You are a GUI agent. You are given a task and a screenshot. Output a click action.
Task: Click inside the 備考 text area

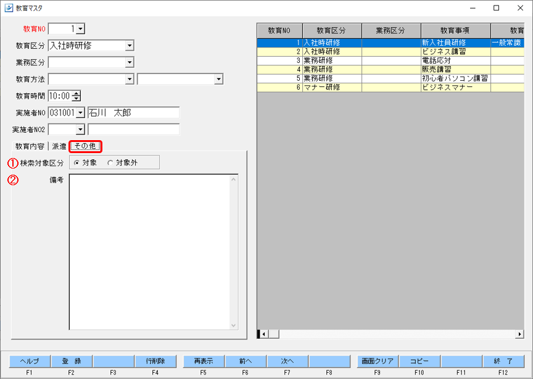(149, 252)
